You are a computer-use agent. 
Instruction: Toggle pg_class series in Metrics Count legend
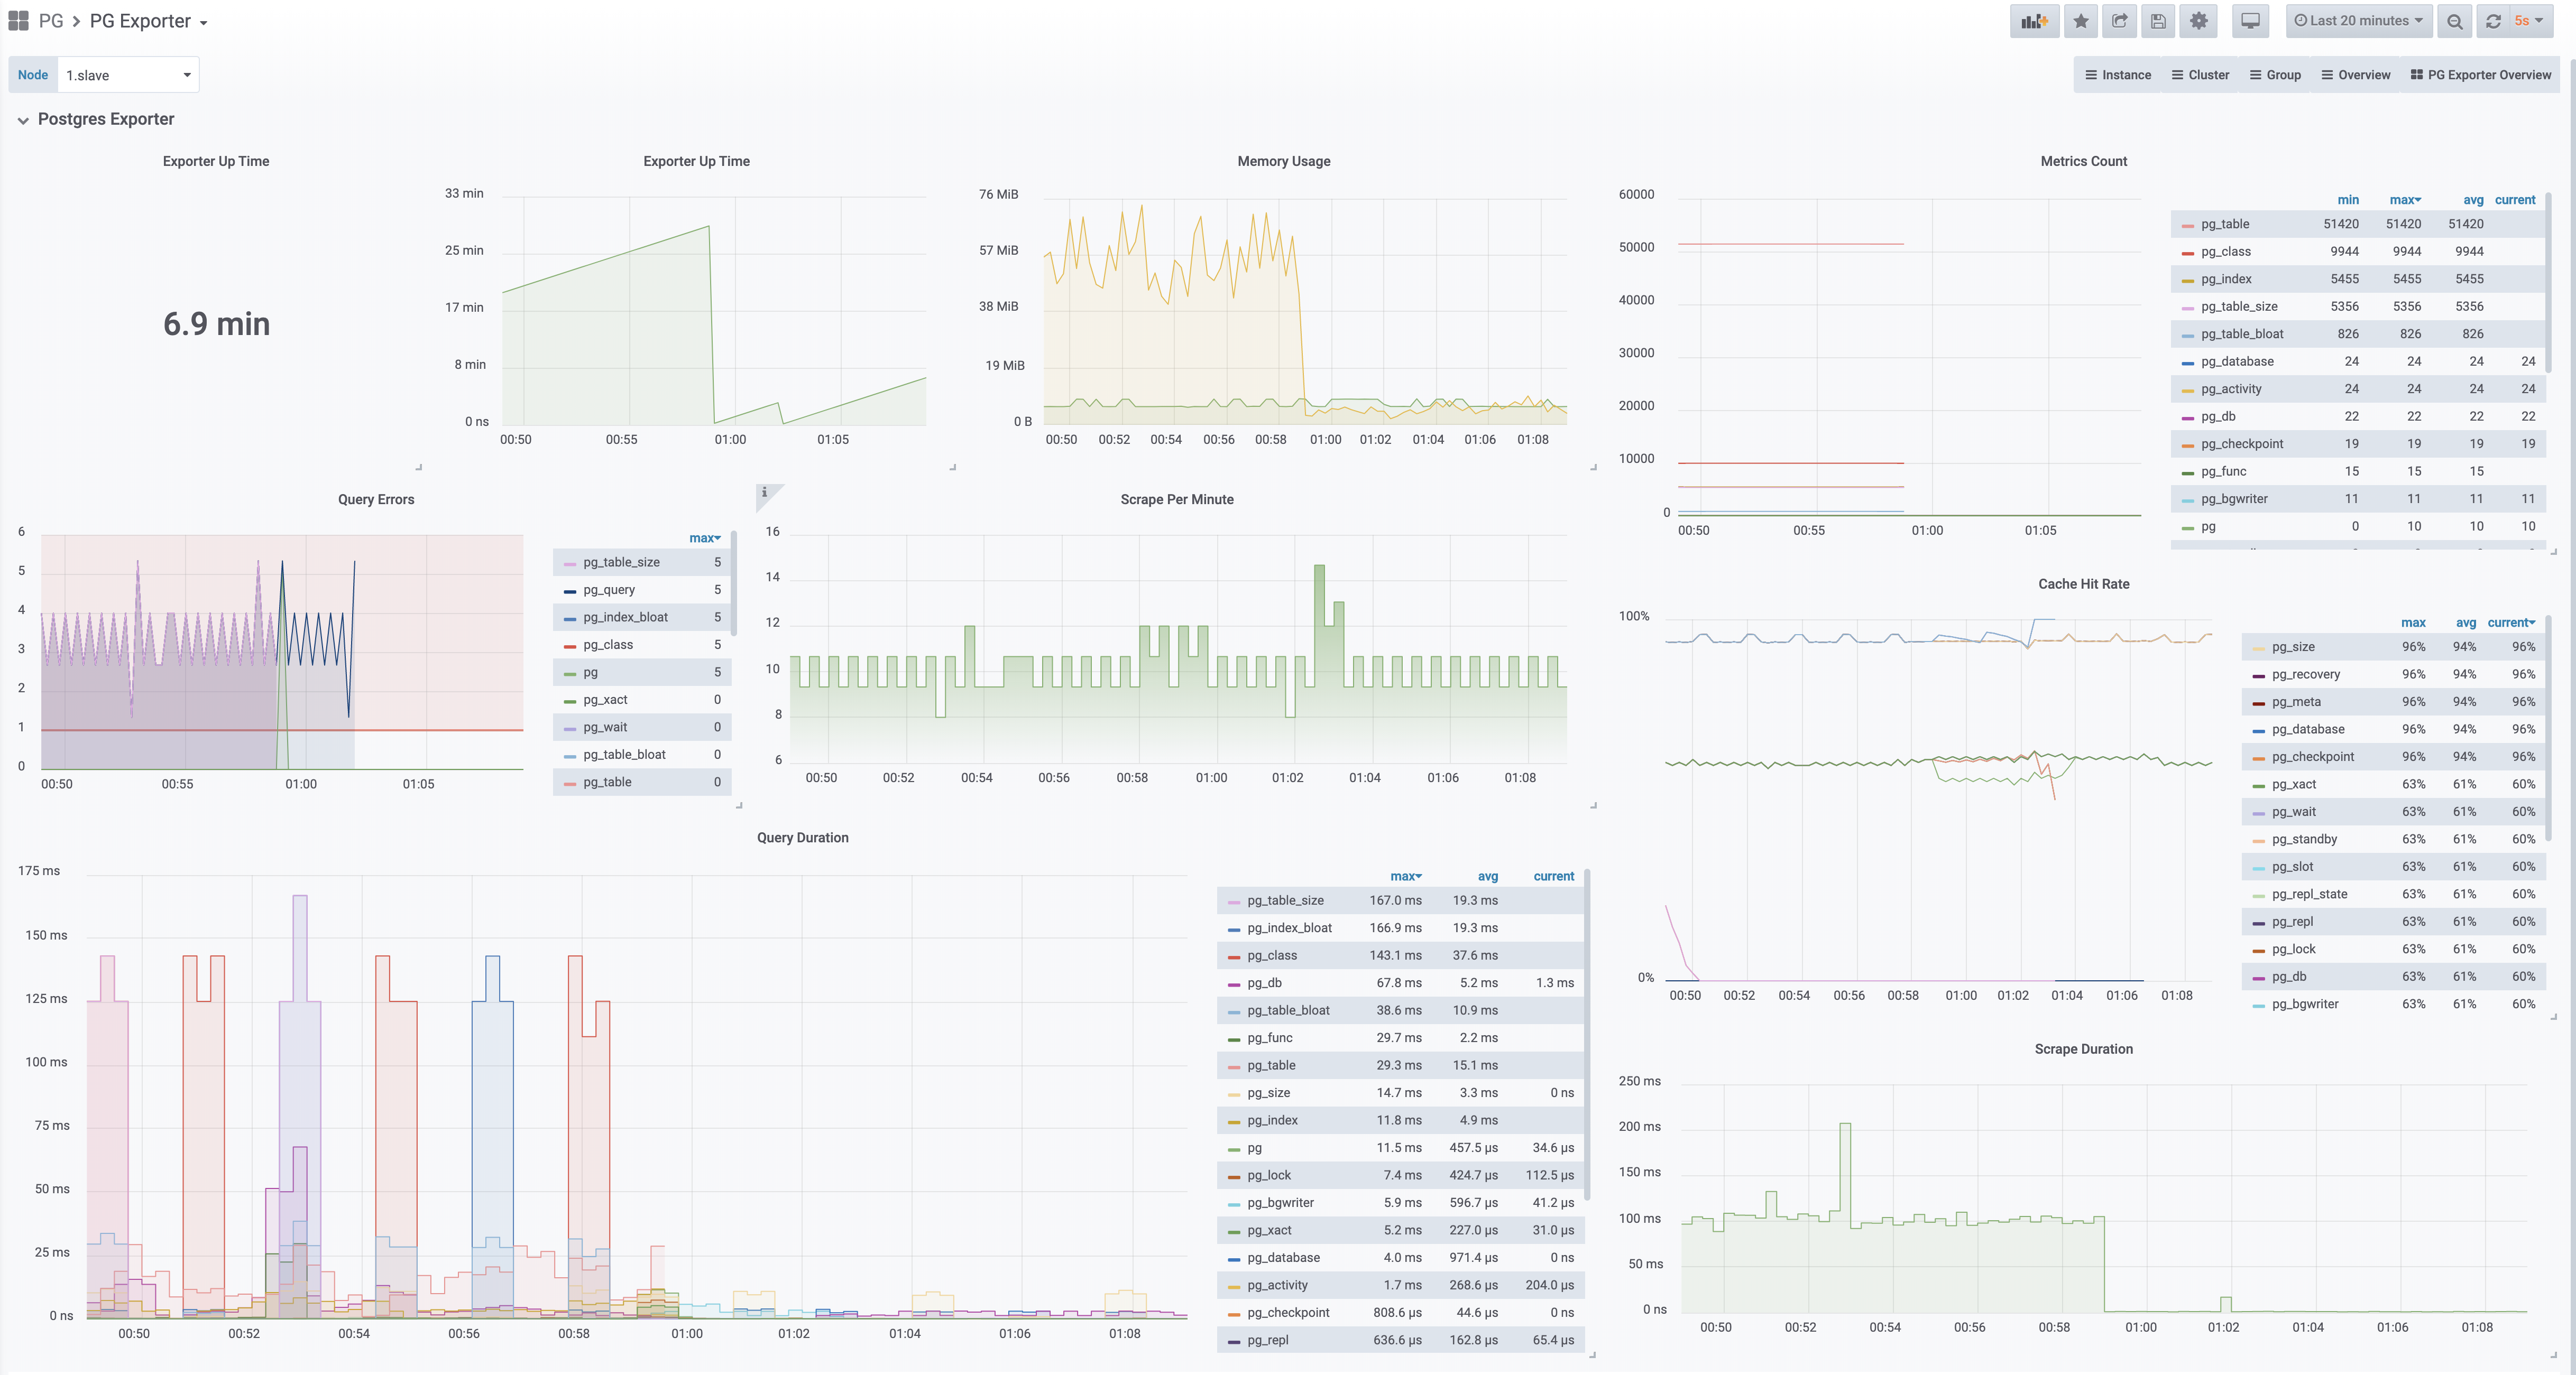2225,252
